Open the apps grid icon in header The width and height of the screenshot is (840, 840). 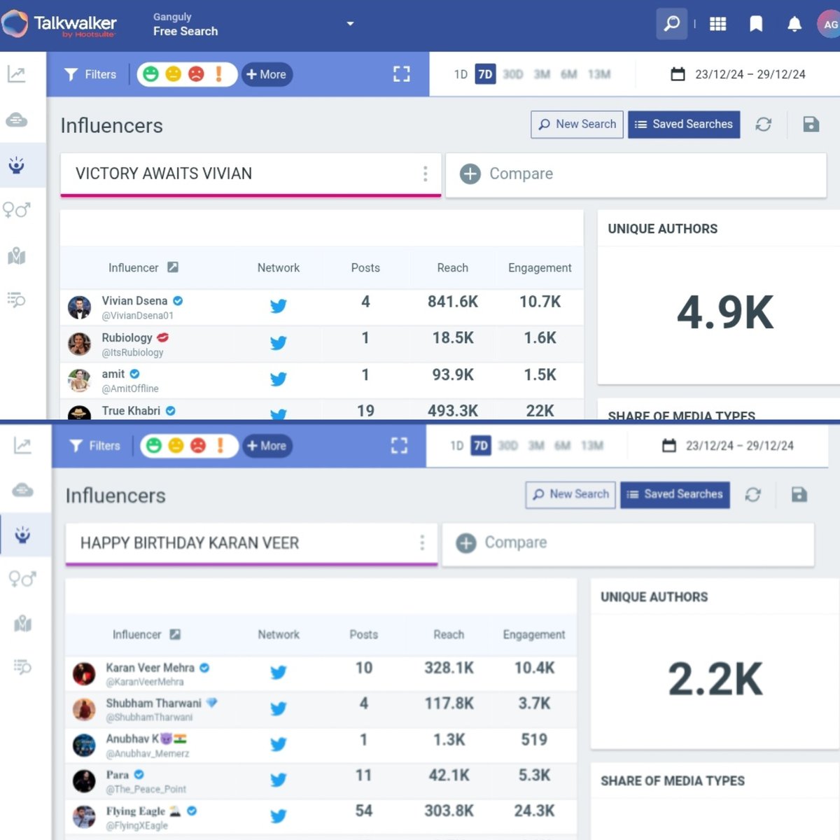[717, 24]
